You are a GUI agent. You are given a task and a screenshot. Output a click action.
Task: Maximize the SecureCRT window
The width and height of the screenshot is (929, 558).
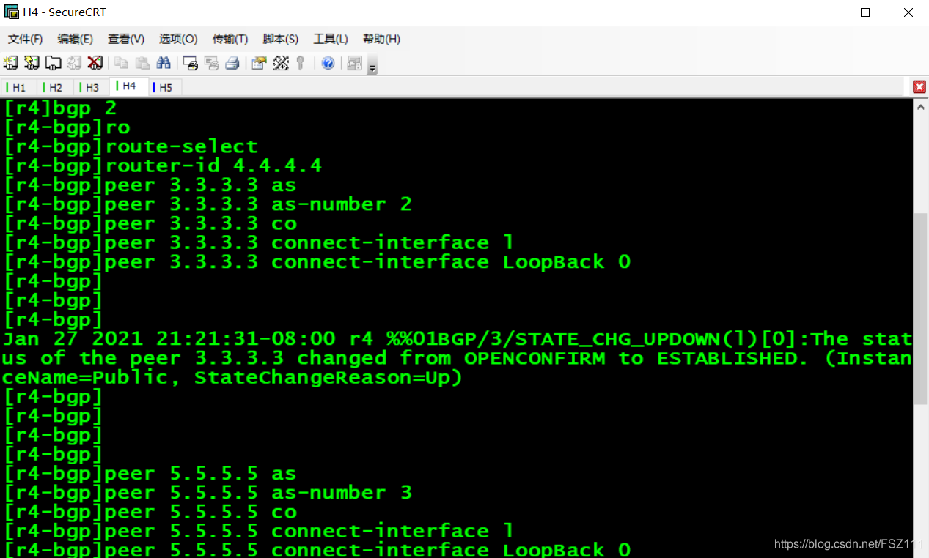[865, 12]
